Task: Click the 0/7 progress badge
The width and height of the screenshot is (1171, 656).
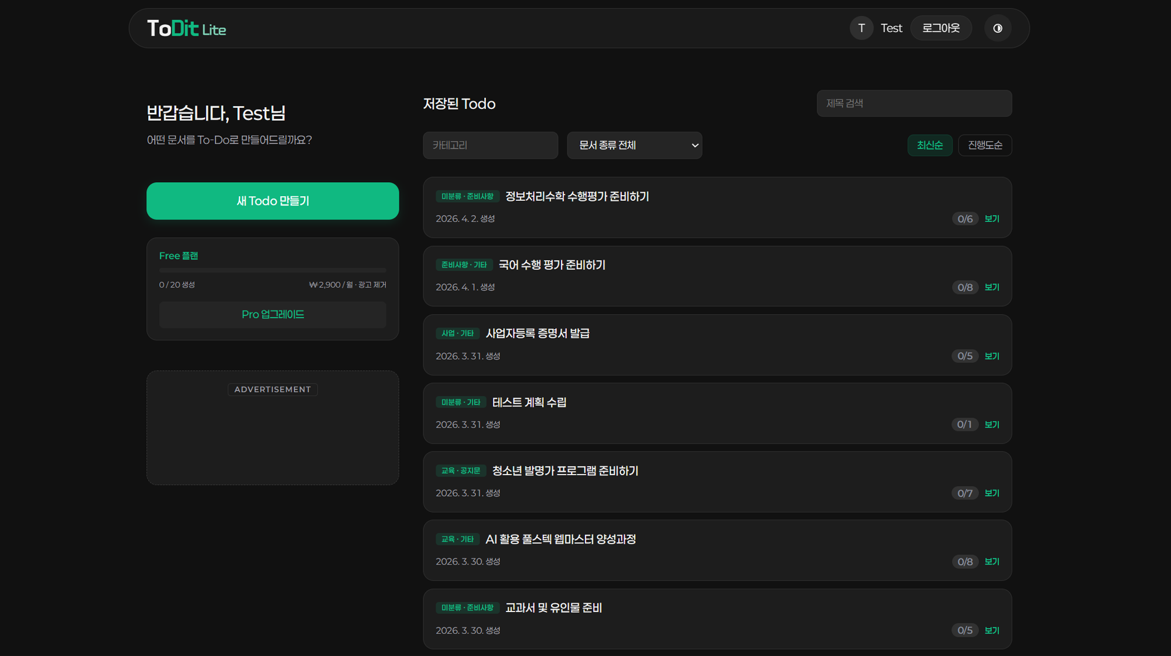Action: point(965,493)
